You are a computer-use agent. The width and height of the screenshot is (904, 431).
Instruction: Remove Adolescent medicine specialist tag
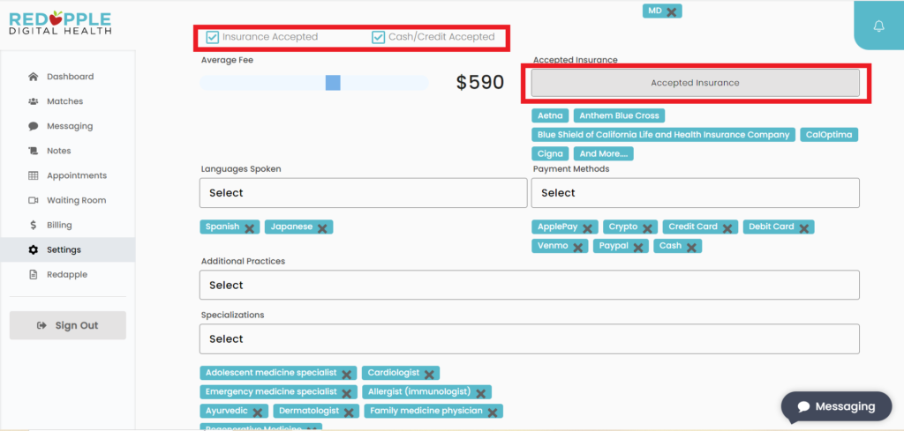pyautogui.click(x=346, y=374)
